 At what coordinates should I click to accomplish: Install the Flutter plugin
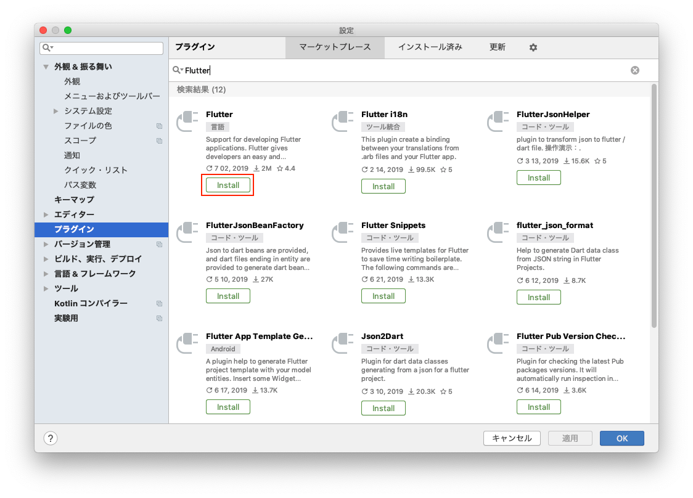pyautogui.click(x=228, y=185)
